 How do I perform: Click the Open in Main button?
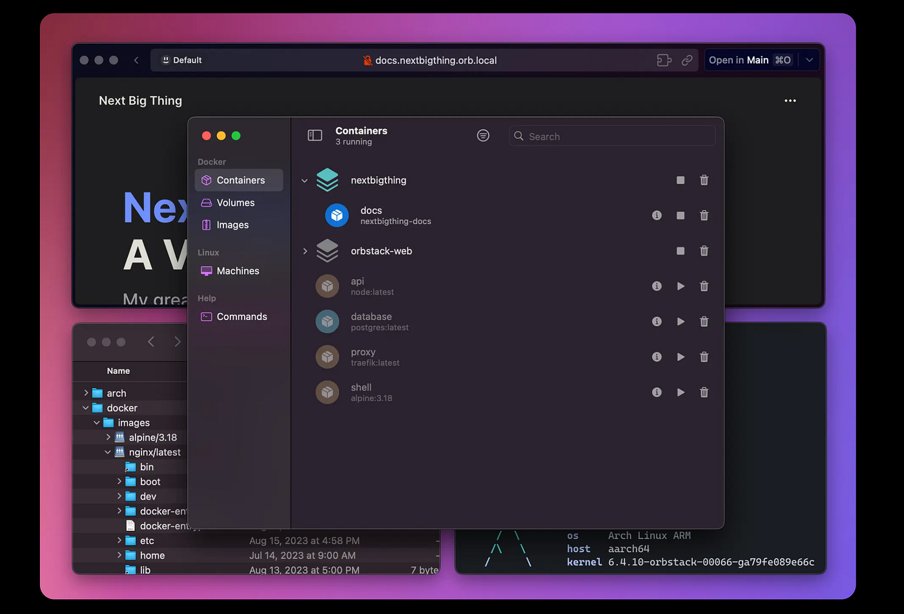tap(750, 60)
